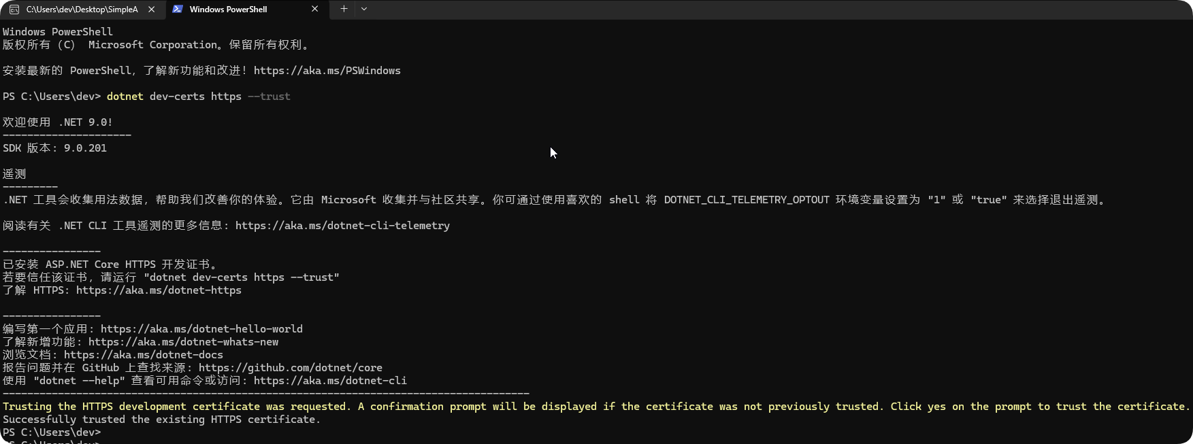Click the "欢迎使用 .NET 9.0!" line
1193x444 pixels.
pyautogui.click(x=58, y=122)
